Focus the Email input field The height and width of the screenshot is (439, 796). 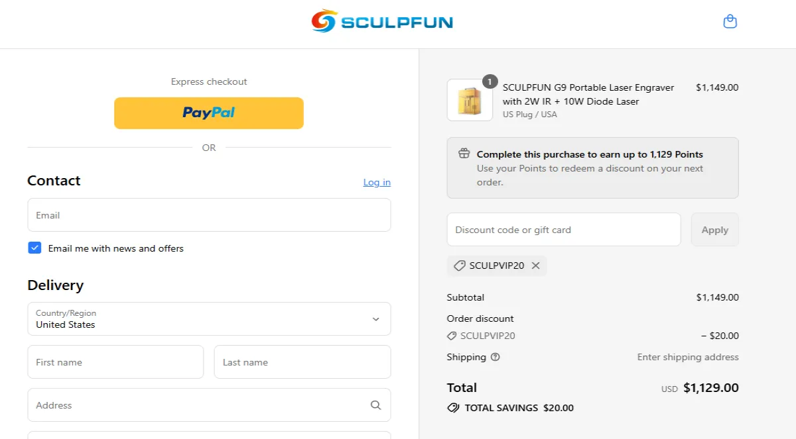click(x=209, y=215)
